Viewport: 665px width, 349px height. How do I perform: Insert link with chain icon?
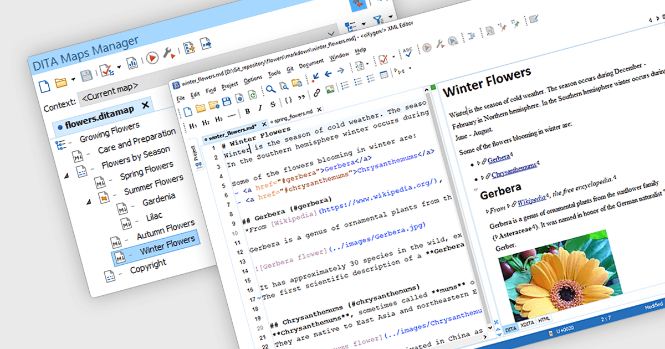(316, 93)
